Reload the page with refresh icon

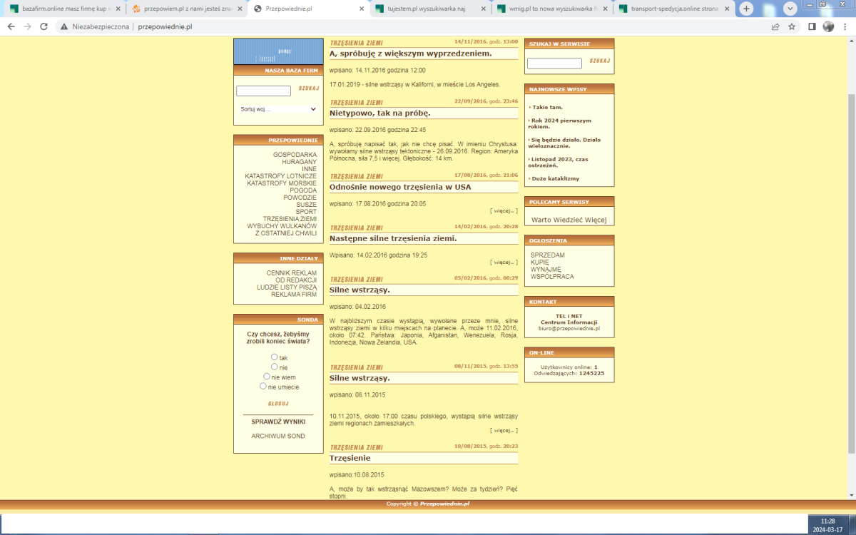point(44,26)
